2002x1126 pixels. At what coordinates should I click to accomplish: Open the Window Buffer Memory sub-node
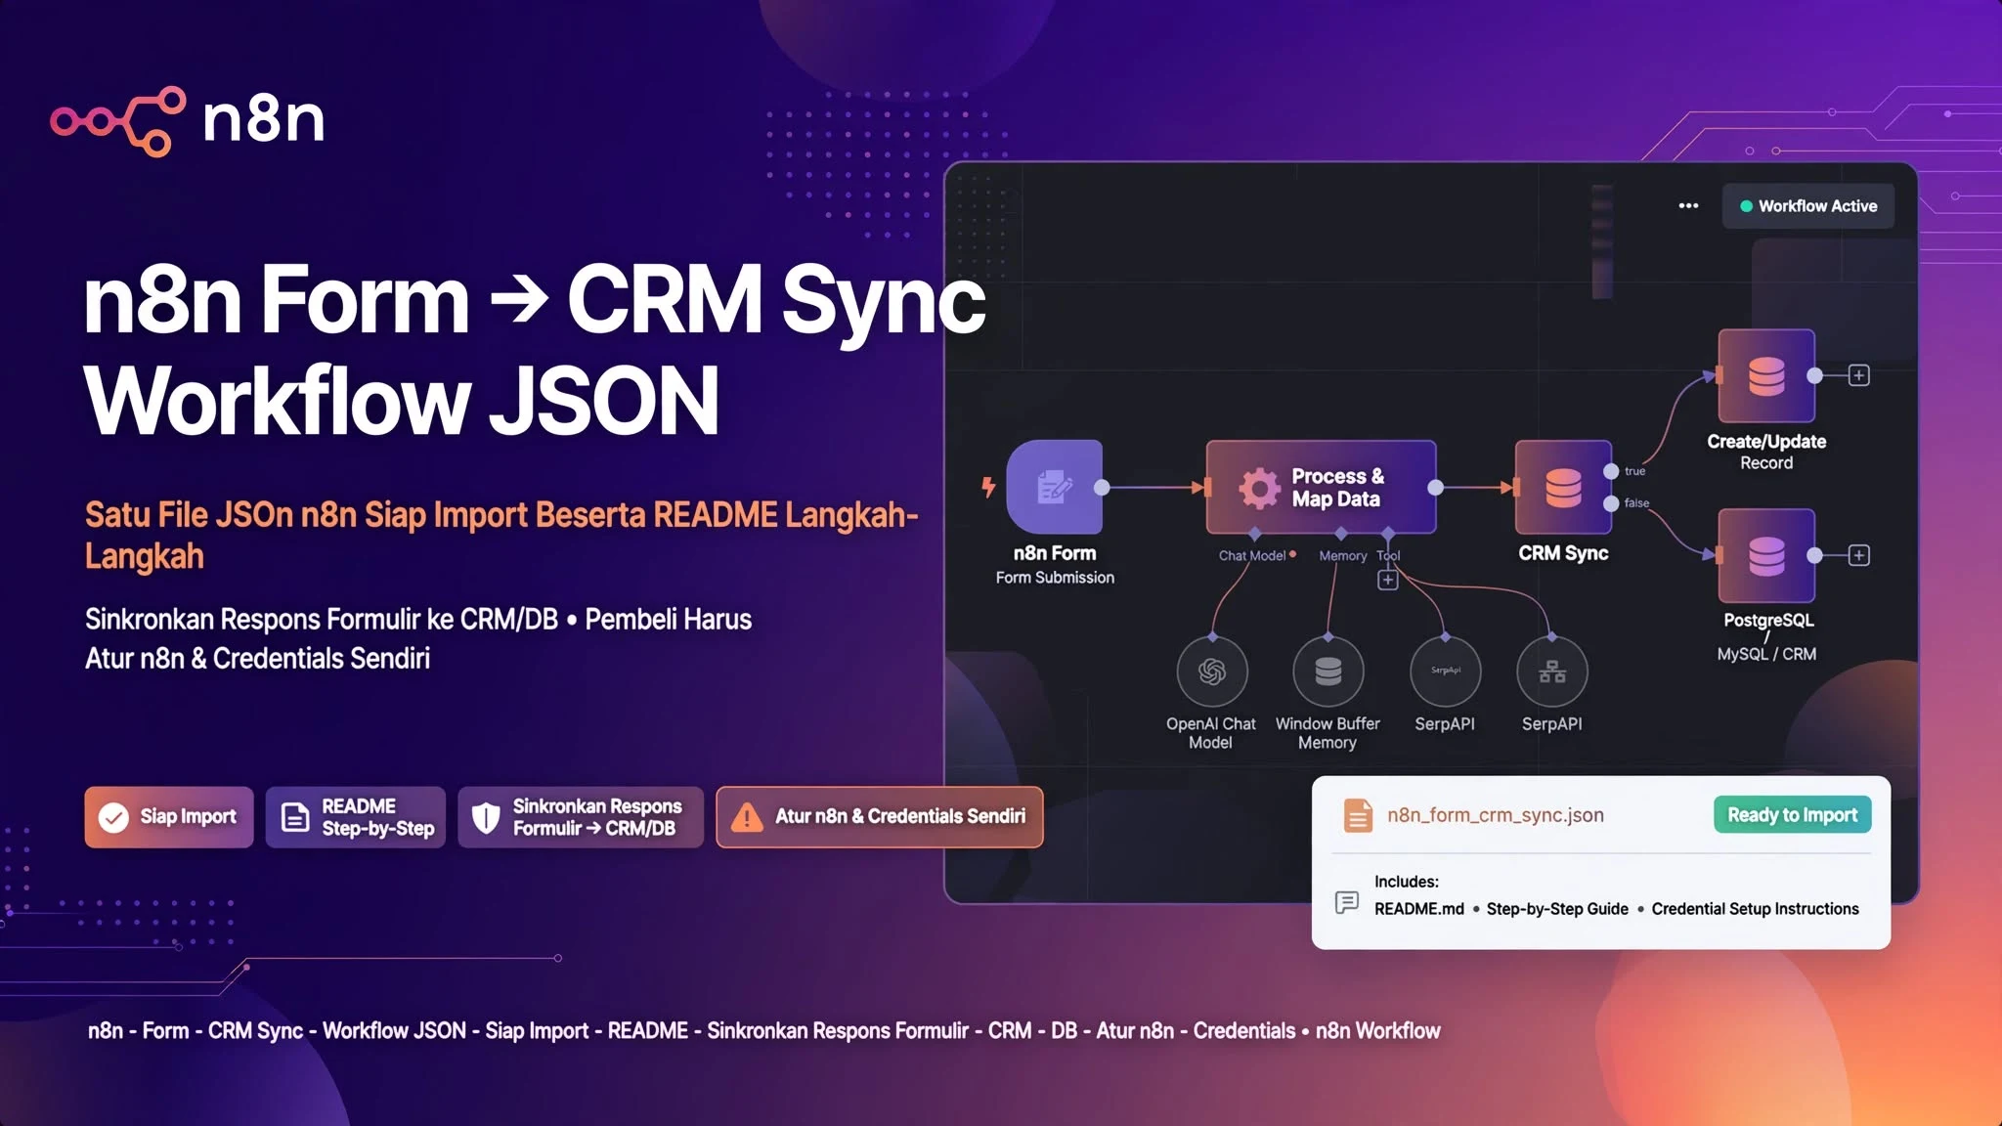1328,671
